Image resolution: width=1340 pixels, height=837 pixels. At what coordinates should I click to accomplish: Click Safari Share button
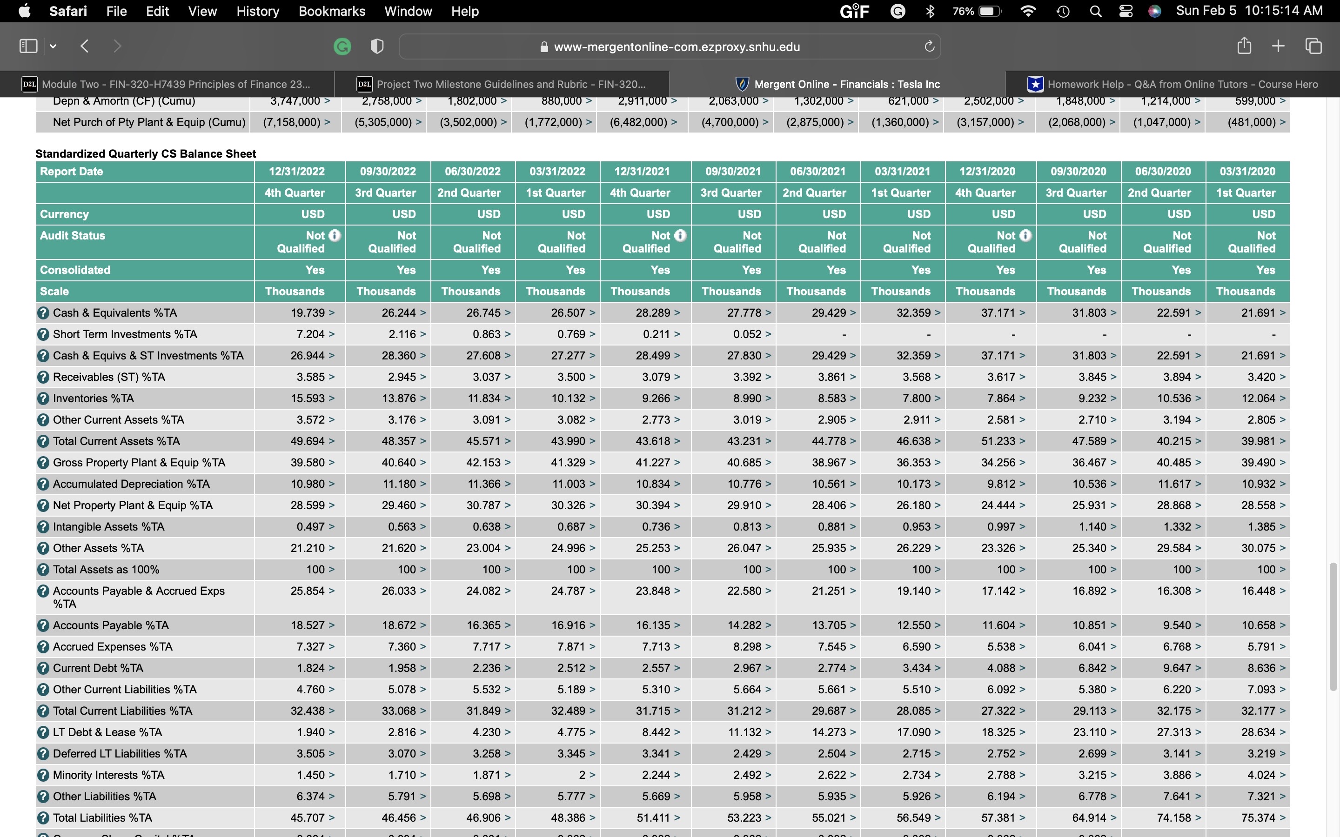tap(1244, 46)
